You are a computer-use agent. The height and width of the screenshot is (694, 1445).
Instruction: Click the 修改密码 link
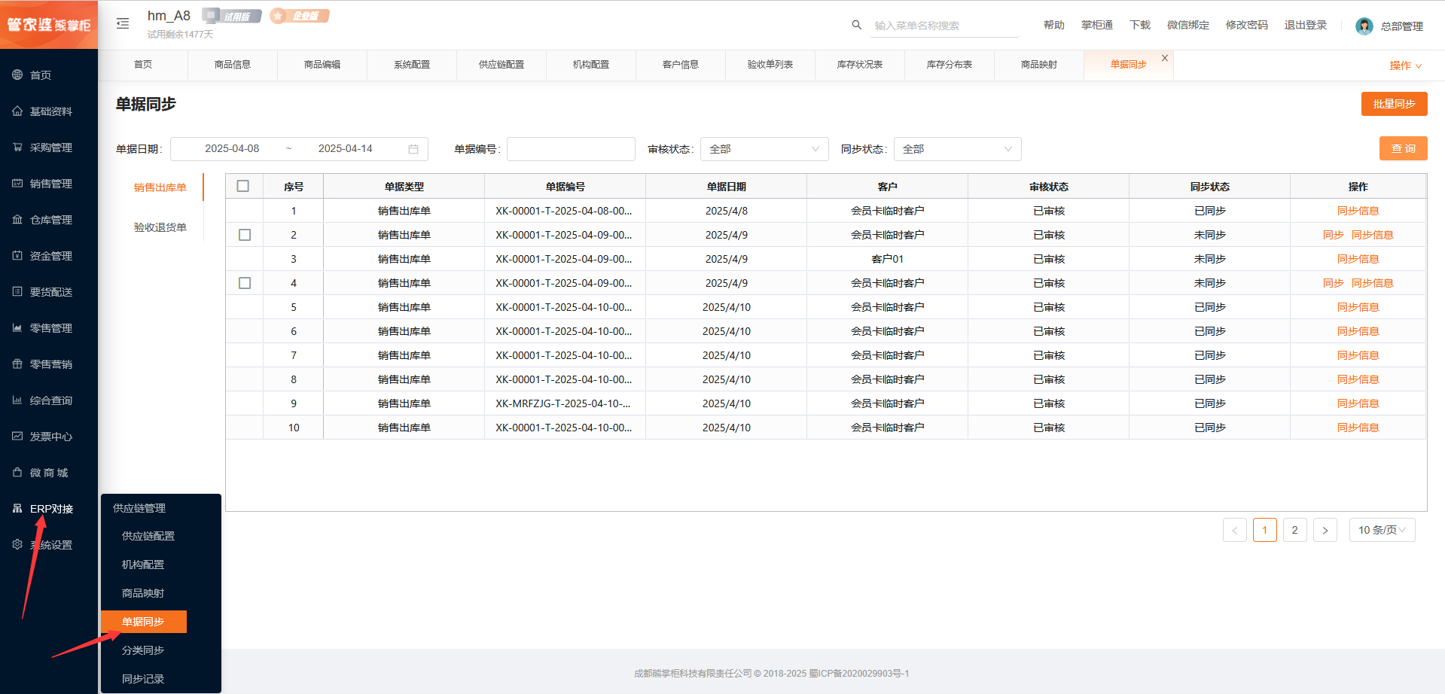[x=1246, y=25]
